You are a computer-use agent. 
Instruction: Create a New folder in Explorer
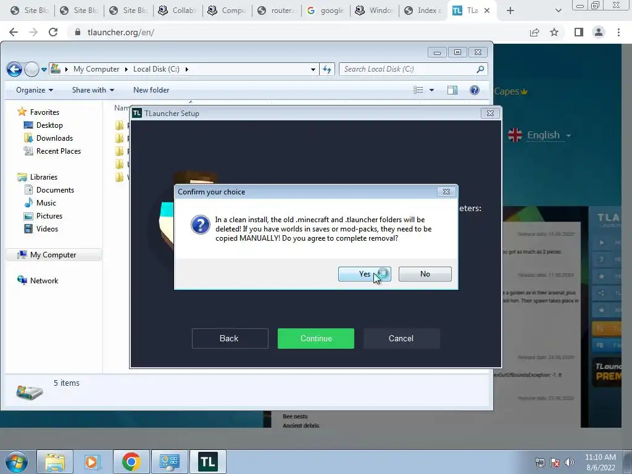pos(151,90)
